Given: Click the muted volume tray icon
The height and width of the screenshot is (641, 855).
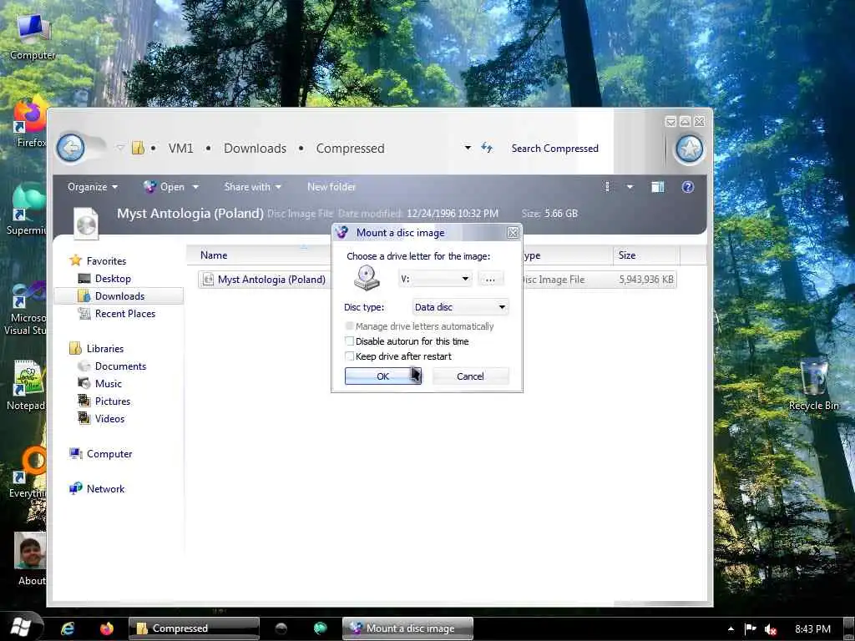Looking at the screenshot, I should pyautogui.click(x=770, y=629).
